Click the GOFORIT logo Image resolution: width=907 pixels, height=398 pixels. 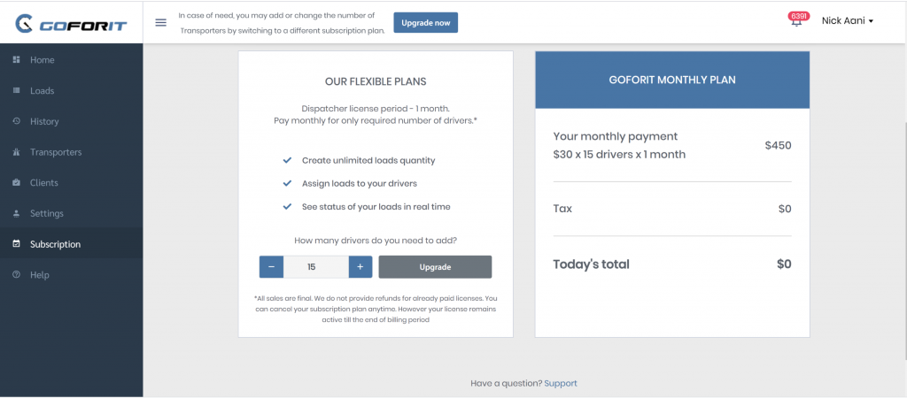71,23
